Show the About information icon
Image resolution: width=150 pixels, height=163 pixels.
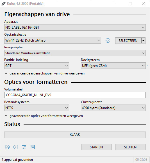(x=16, y=147)
